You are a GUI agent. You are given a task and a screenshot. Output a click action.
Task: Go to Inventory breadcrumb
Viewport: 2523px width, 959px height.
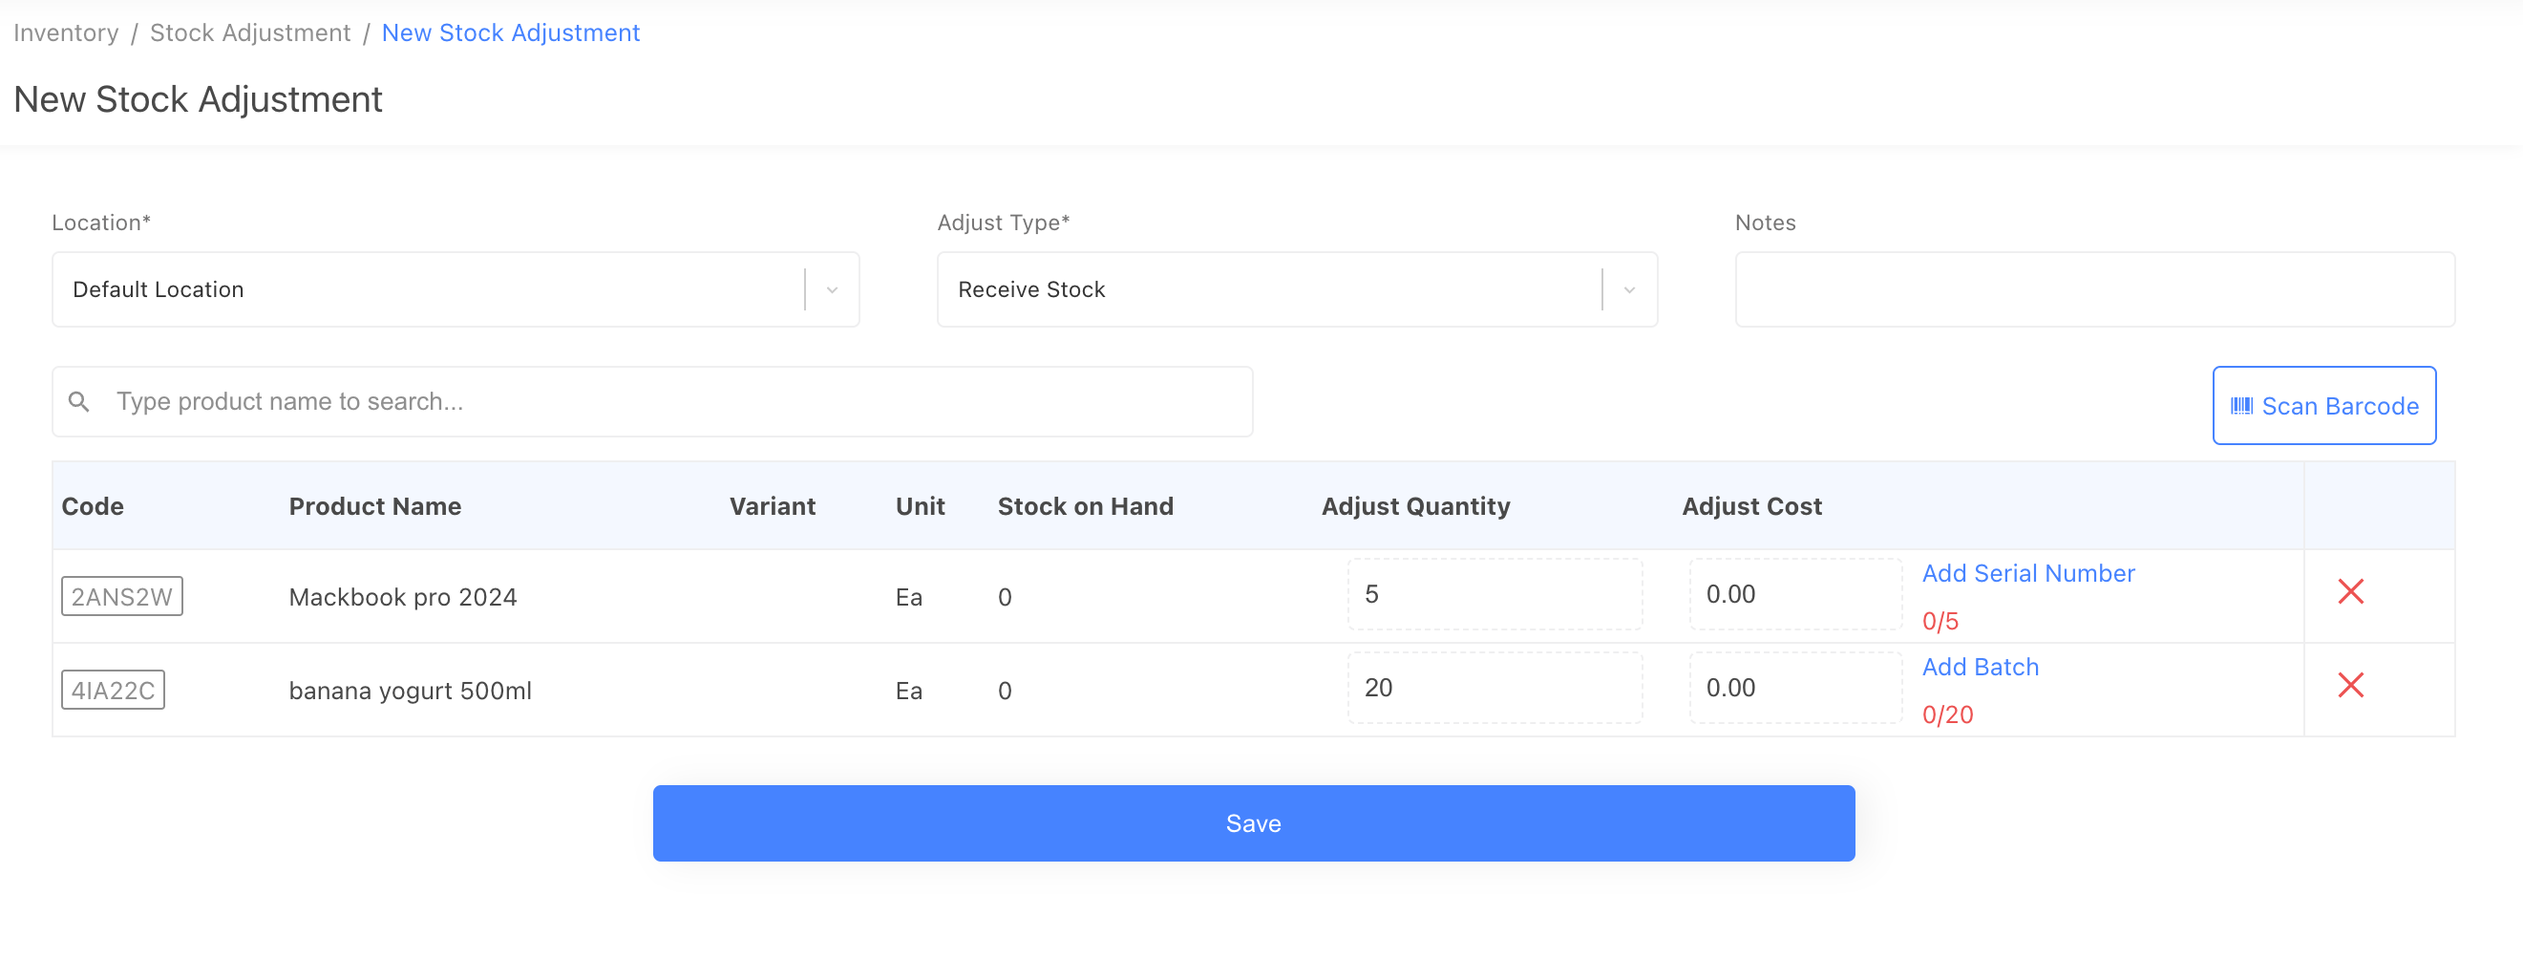66,32
